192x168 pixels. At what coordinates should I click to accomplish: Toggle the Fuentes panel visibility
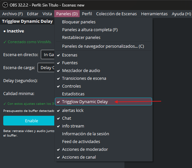[x=103, y=63]
